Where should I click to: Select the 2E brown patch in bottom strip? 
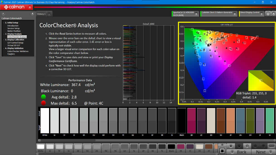click(x=209, y=148)
